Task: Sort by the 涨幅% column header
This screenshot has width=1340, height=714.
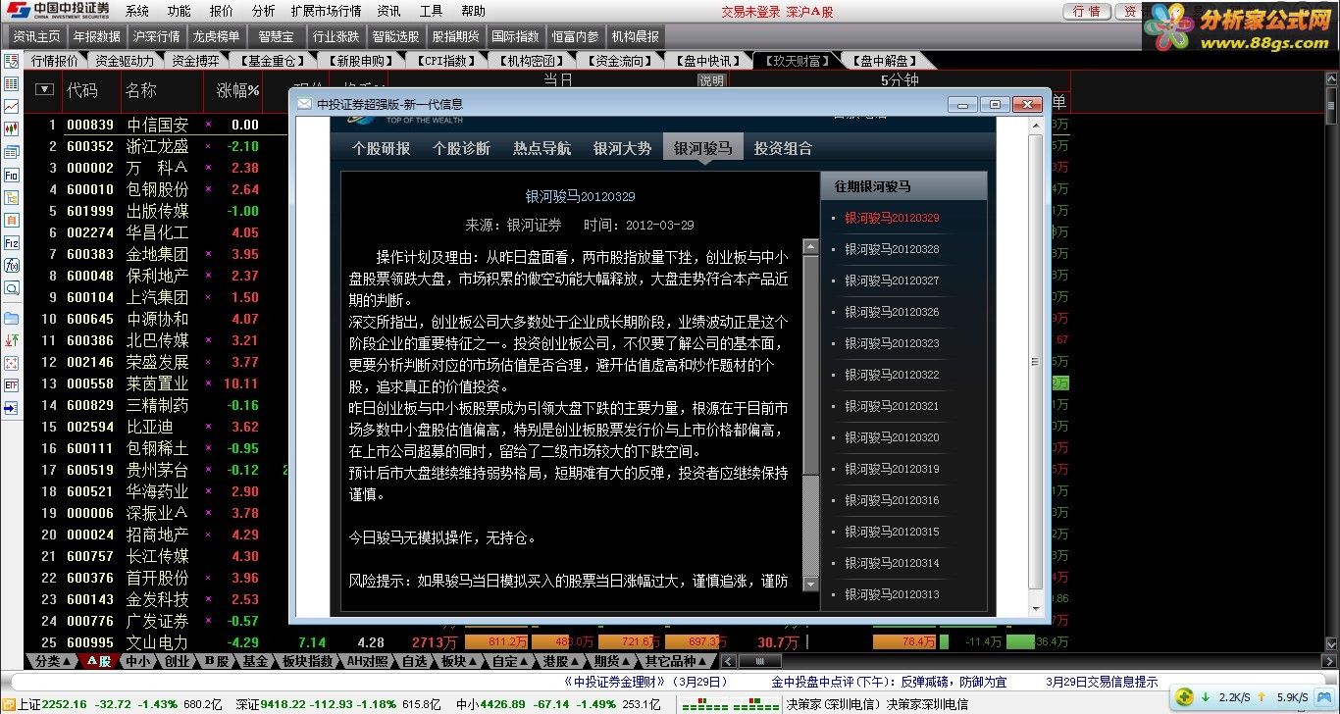Action: tap(237, 90)
